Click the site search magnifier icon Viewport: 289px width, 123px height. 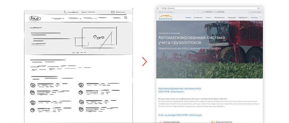(260, 17)
